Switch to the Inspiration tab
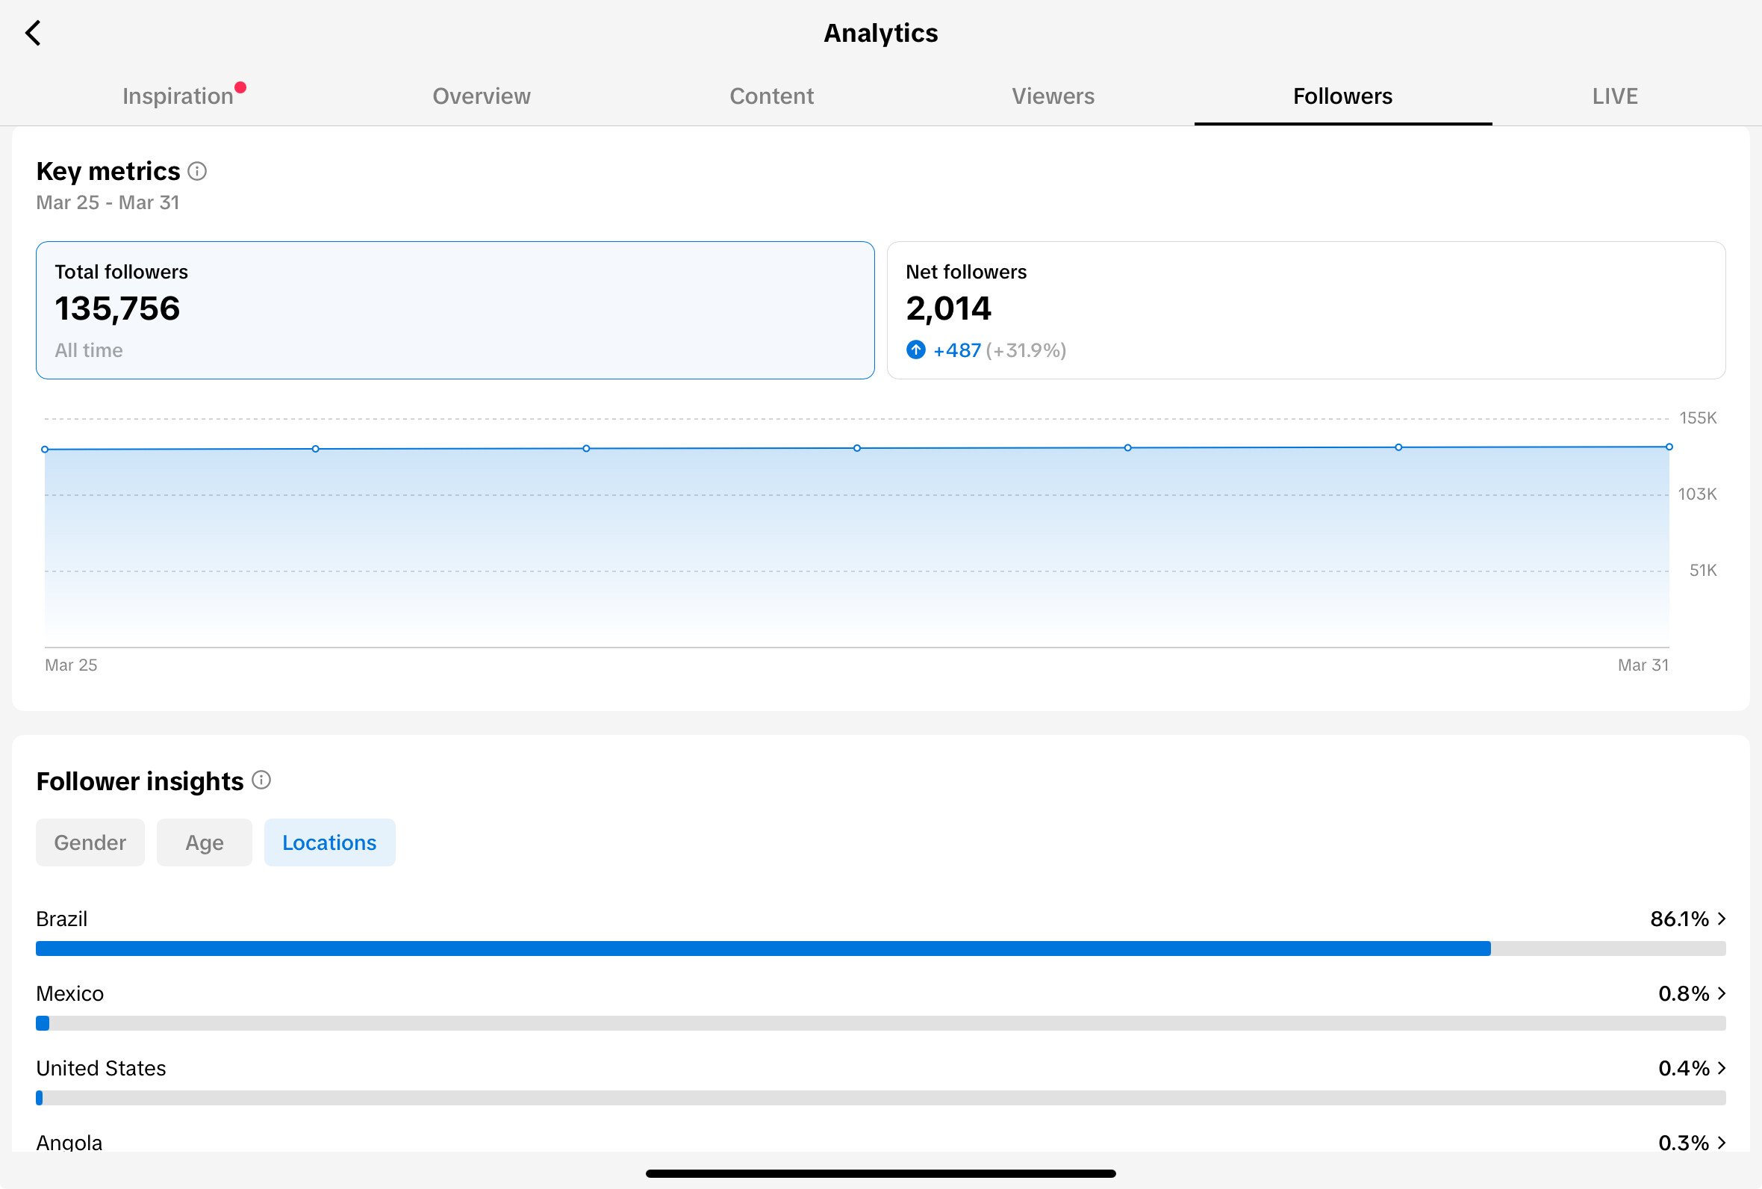This screenshot has height=1189, width=1762. coord(178,96)
